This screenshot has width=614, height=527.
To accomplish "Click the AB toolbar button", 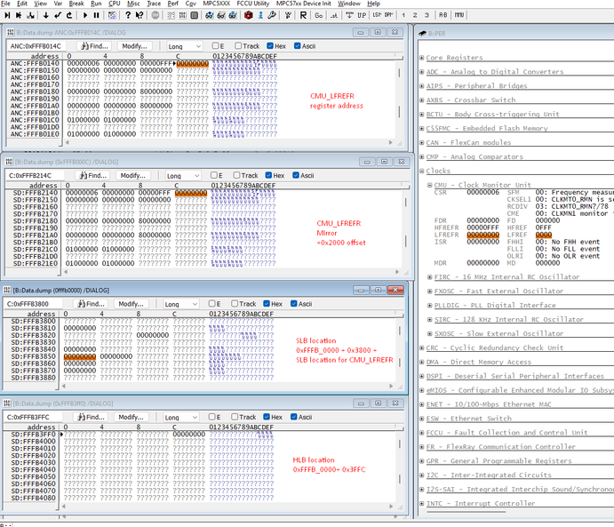I will pos(443,15).
